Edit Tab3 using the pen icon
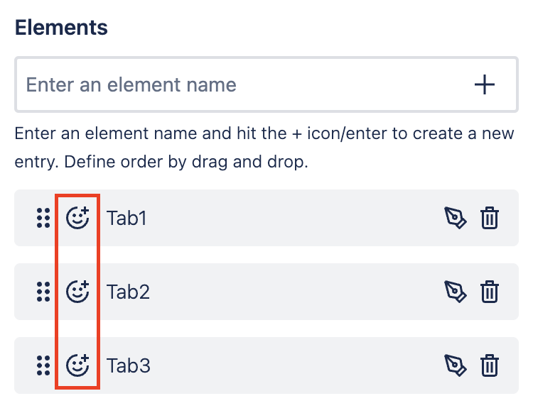533x413 pixels. [x=455, y=365]
